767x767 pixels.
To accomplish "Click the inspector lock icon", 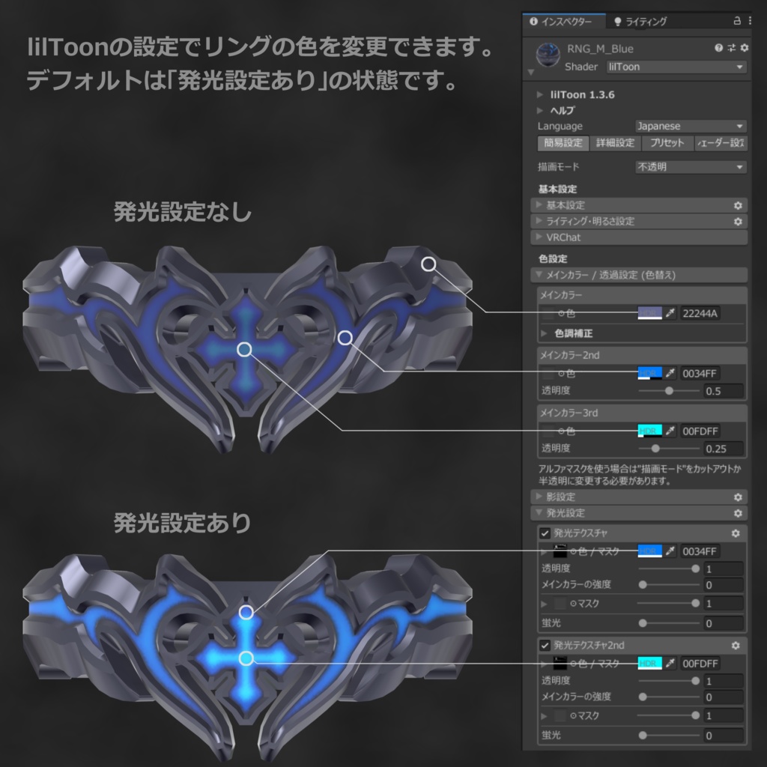I will pos(738,21).
